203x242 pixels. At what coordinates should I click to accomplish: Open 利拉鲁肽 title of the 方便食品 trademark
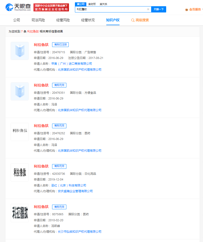[41, 85]
